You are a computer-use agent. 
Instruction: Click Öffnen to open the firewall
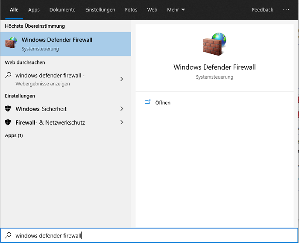[x=163, y=102]
